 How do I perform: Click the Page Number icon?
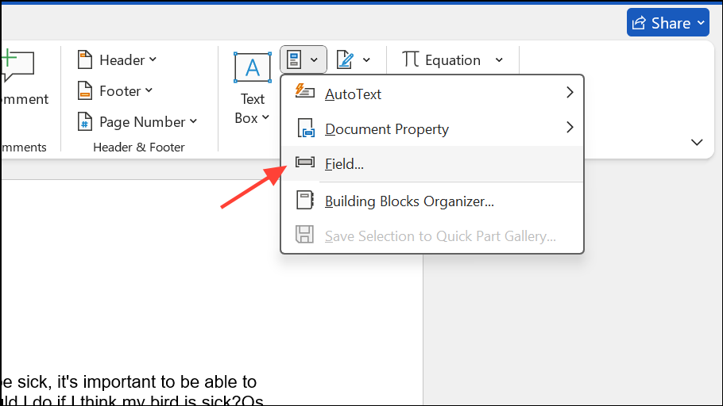tap(85, 122)
